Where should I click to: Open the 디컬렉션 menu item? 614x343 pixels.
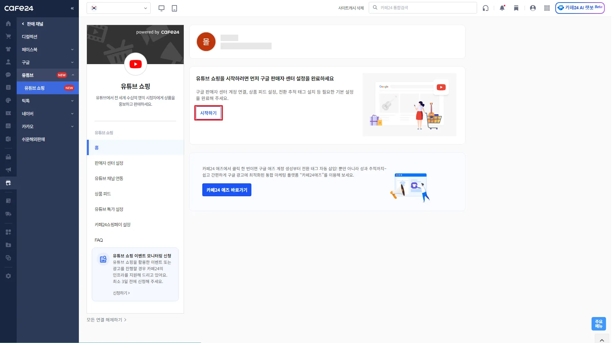click(x=48, y=37)
